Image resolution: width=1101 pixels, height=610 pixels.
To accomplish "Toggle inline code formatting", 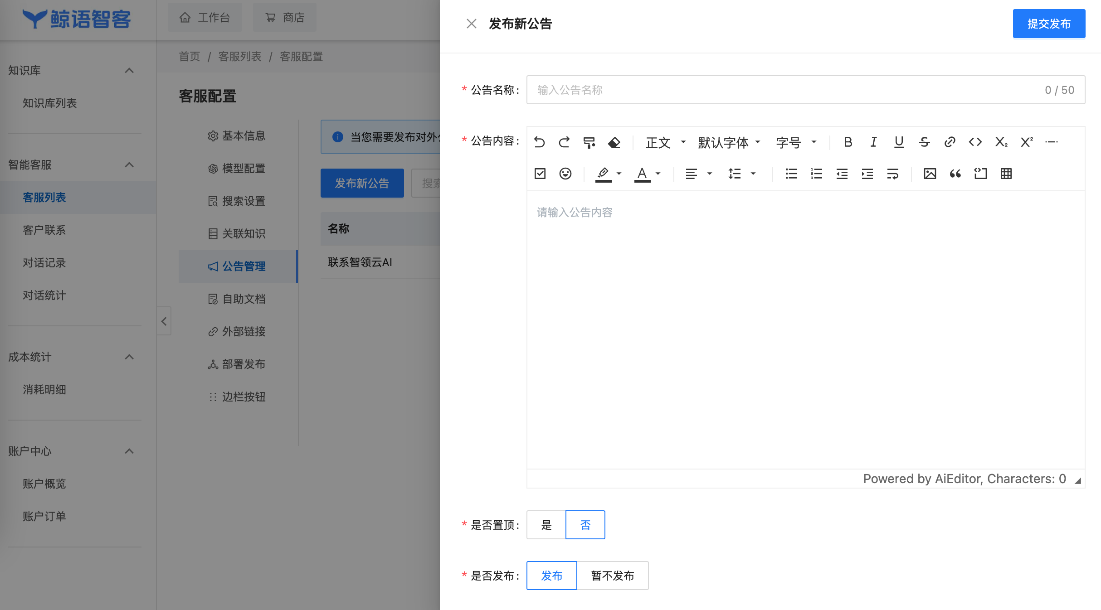I will coord(975,142).
